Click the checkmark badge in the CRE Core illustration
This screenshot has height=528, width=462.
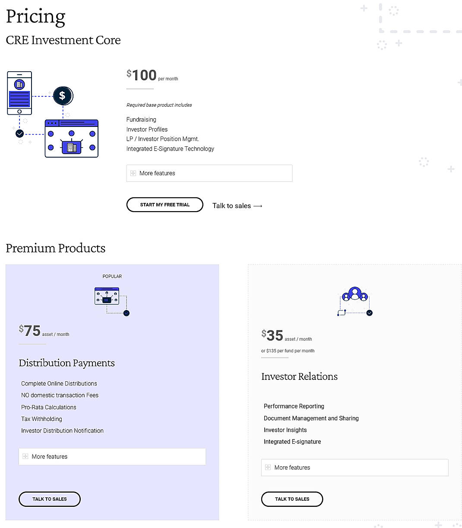(x=19, y=134)
